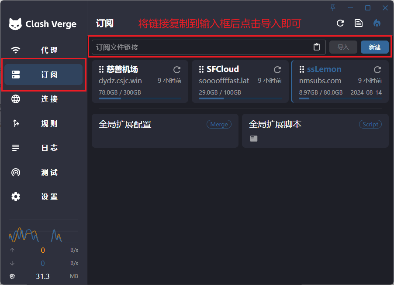Open runtime config document icon in header
Screen dimensions: 394x285
[x=359, y=23]
